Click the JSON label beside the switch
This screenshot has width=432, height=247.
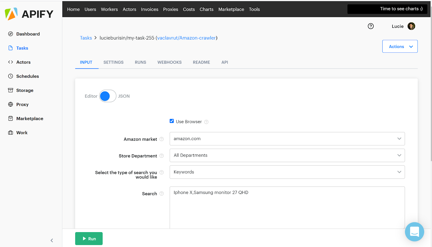124,96
